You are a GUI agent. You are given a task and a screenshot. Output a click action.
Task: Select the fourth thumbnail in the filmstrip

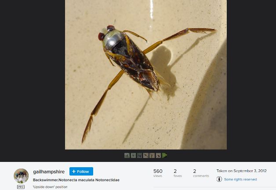tap(146, 155)
